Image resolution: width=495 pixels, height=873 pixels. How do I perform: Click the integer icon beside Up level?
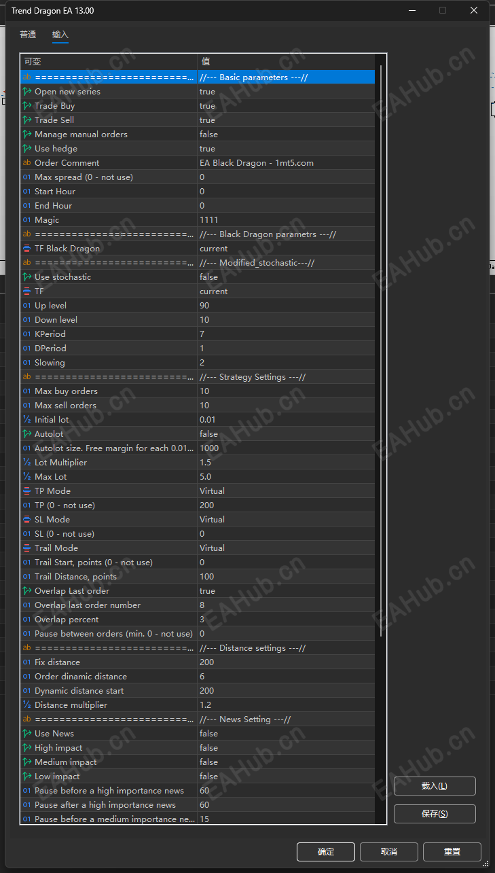[x=27, y=306]
